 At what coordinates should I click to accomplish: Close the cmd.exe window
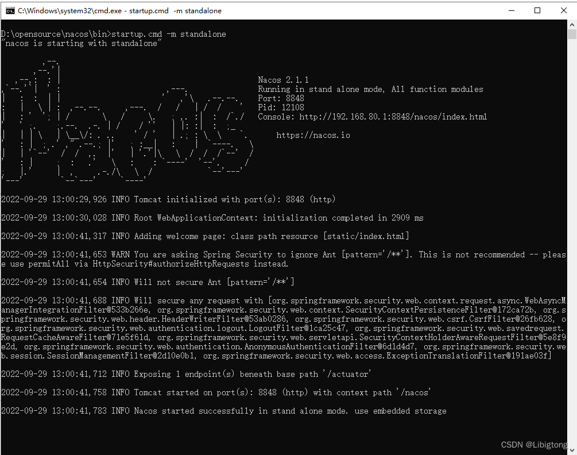(563, 11)
